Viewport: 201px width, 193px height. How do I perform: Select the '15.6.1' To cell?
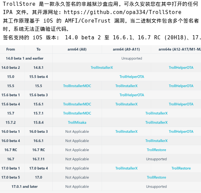(x=38, y=104)
